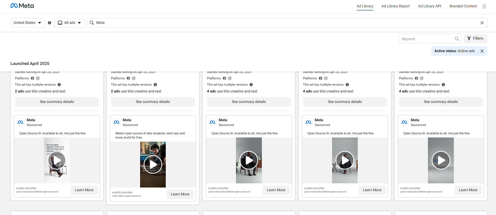This screenshot has width=496, height=215.
Task: Switch to the Ad Library tab
Action: tap(365, 6)
